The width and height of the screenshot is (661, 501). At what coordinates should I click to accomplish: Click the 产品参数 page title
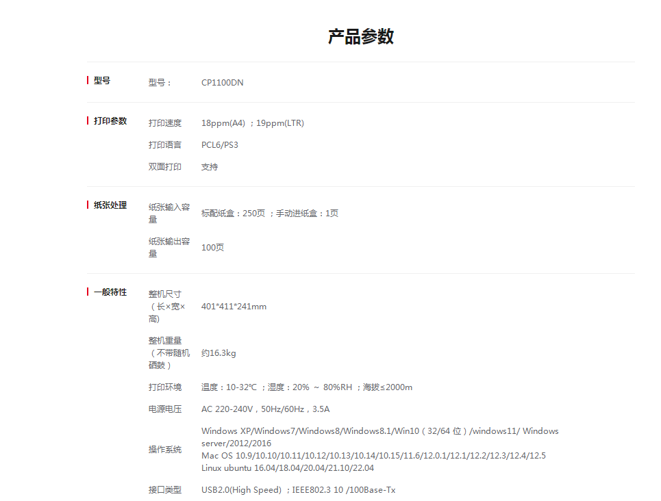click(360, 37)
